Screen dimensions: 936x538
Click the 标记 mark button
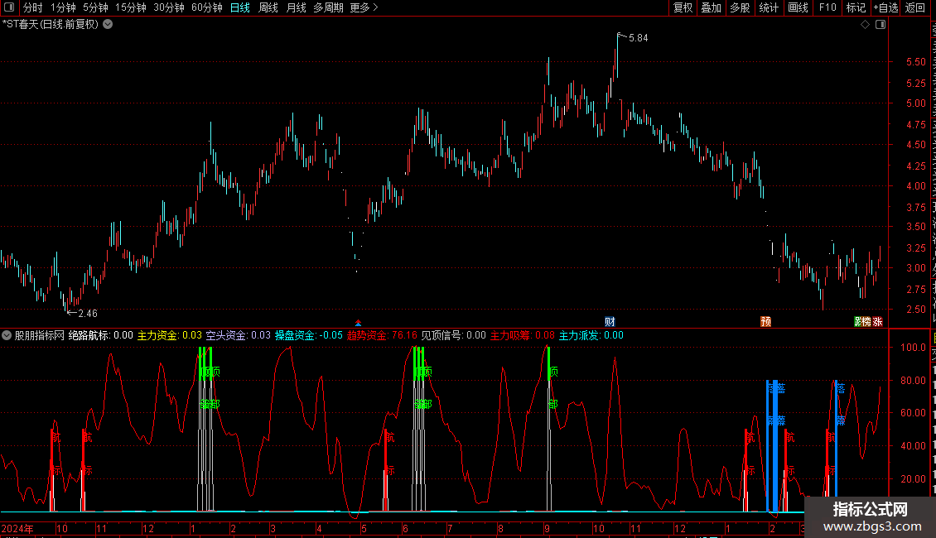click(856, 7)
